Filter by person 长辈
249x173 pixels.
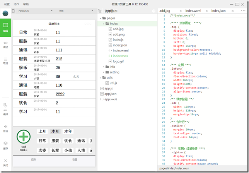click(55, 150)
